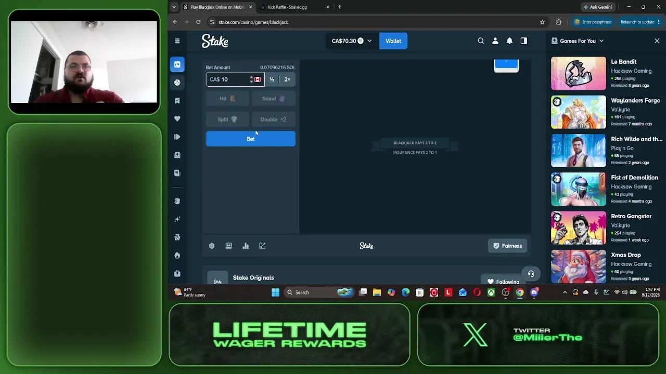Click Relaunch to update button
The width and height of the screenshot is (666, 374).
click(639, 22)
